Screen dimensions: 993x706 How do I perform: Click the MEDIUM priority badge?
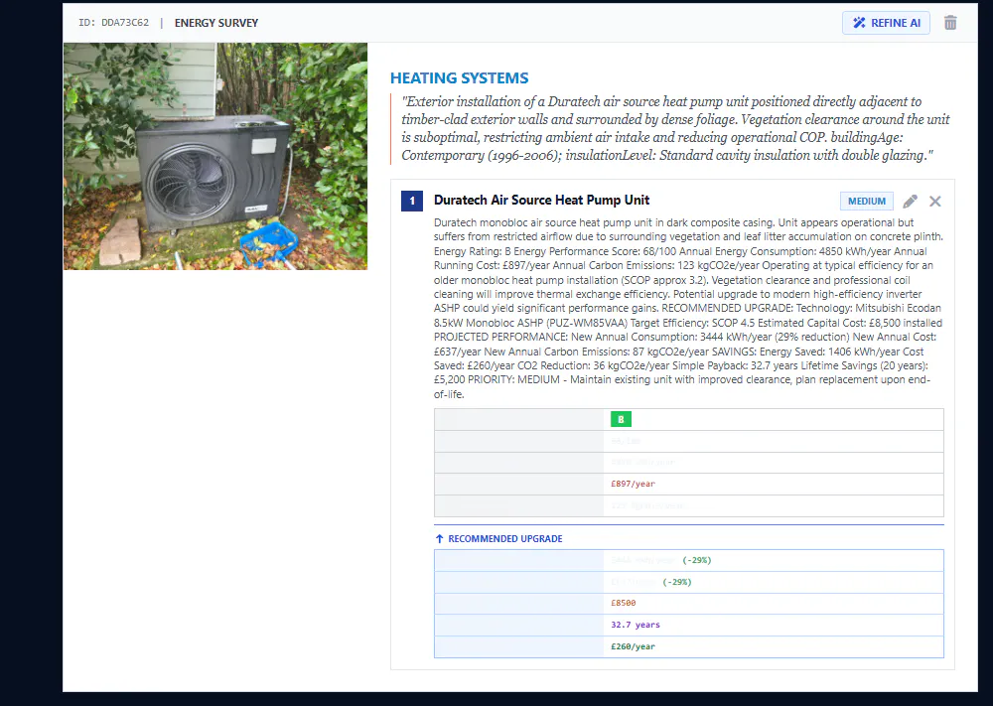(866, 202)
